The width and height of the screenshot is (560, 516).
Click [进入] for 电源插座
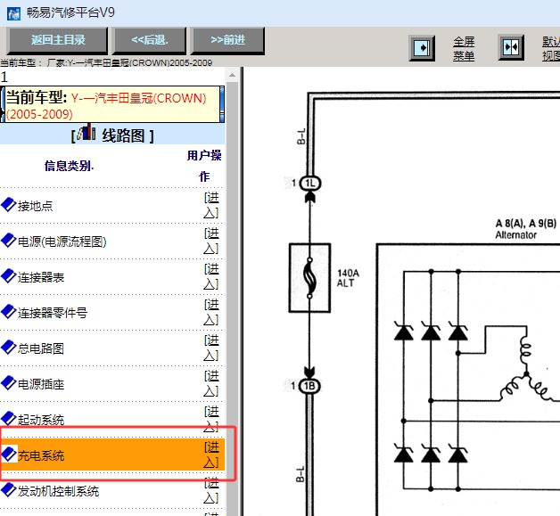(211, 384)
